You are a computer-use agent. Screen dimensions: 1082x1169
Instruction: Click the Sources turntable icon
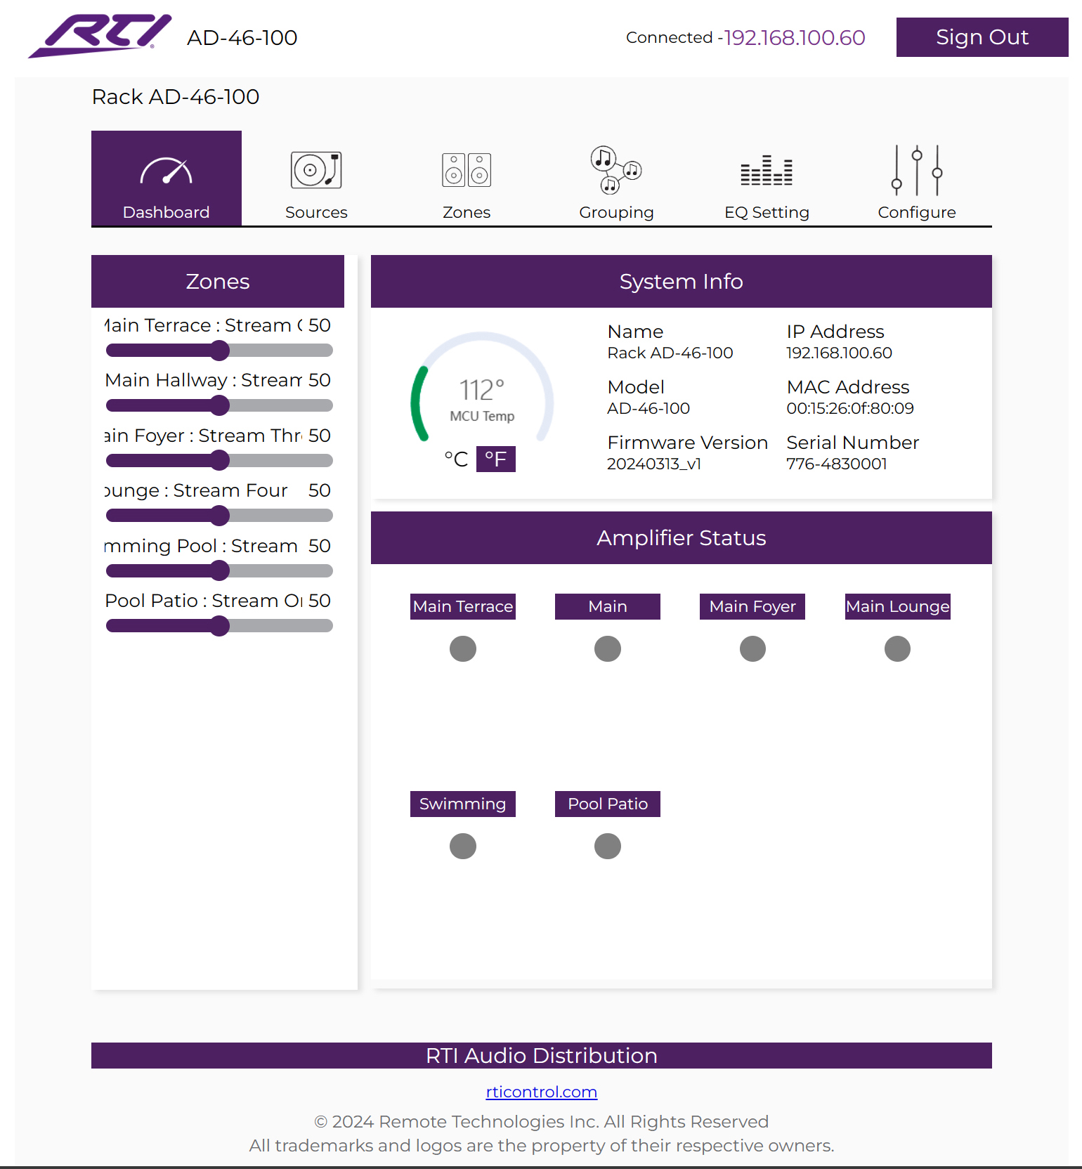(x=316, y=170)
